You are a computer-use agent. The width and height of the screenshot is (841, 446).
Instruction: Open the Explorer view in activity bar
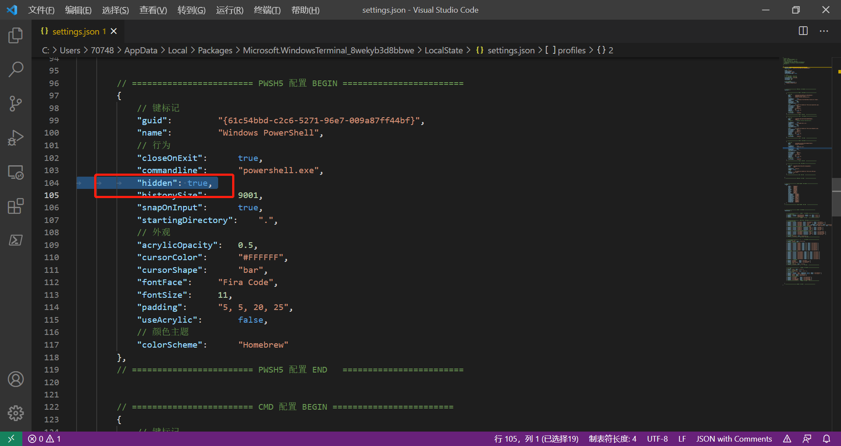[x=16, y=35]
